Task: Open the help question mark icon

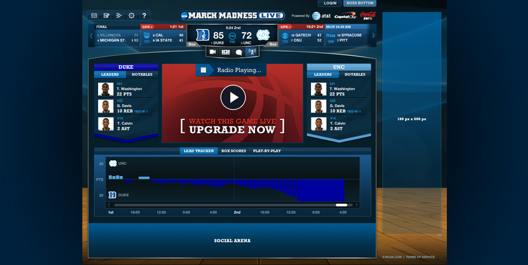Action: [144, 16]
